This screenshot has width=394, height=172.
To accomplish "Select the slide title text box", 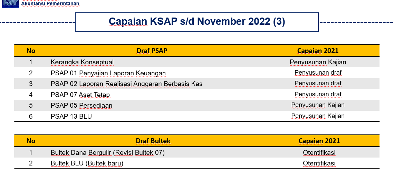I will pos(197,22).
